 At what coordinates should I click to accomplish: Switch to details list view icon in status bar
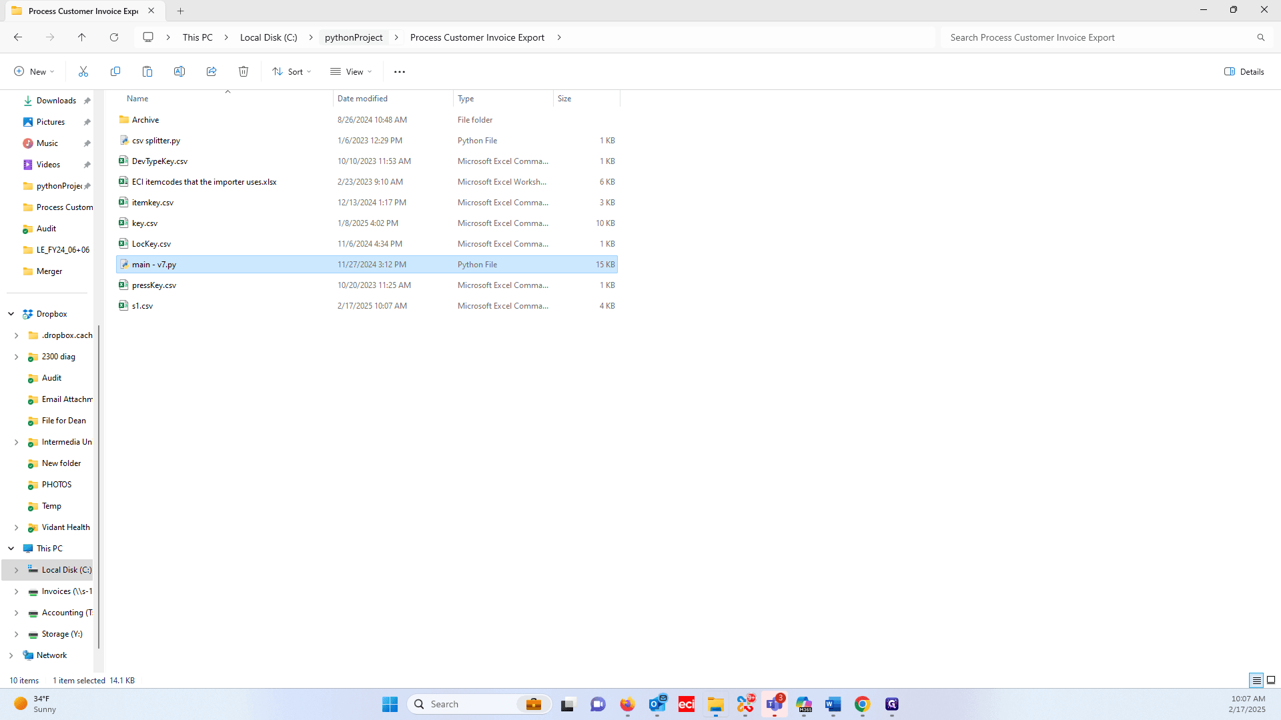tap(1256, 680)
